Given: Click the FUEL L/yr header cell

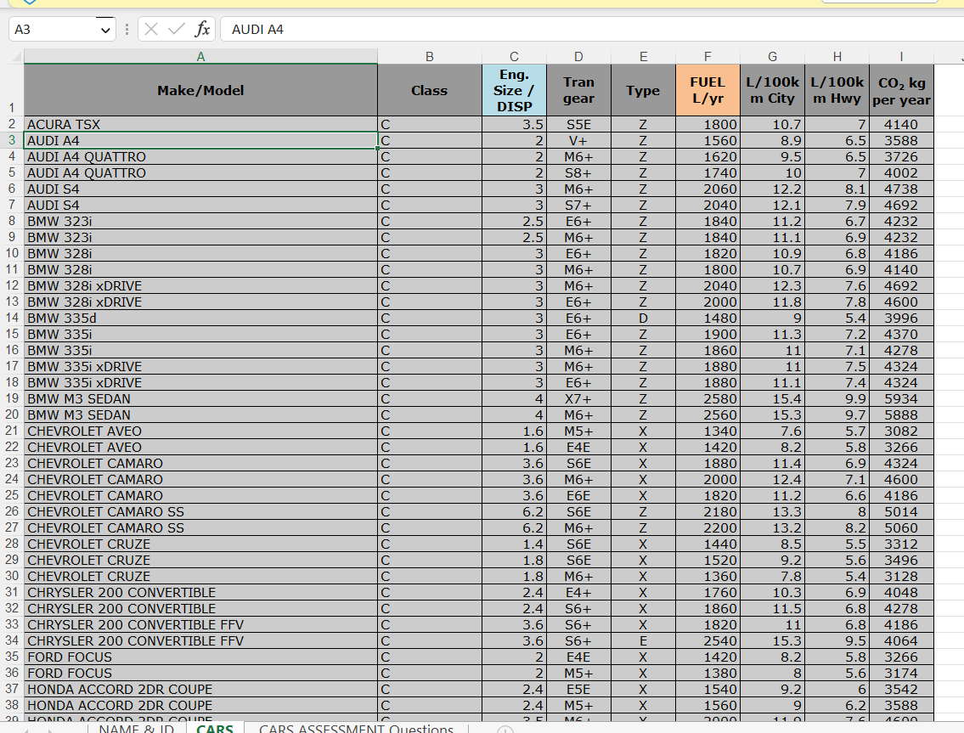Looking at the screenshot, I should (707, 90).
